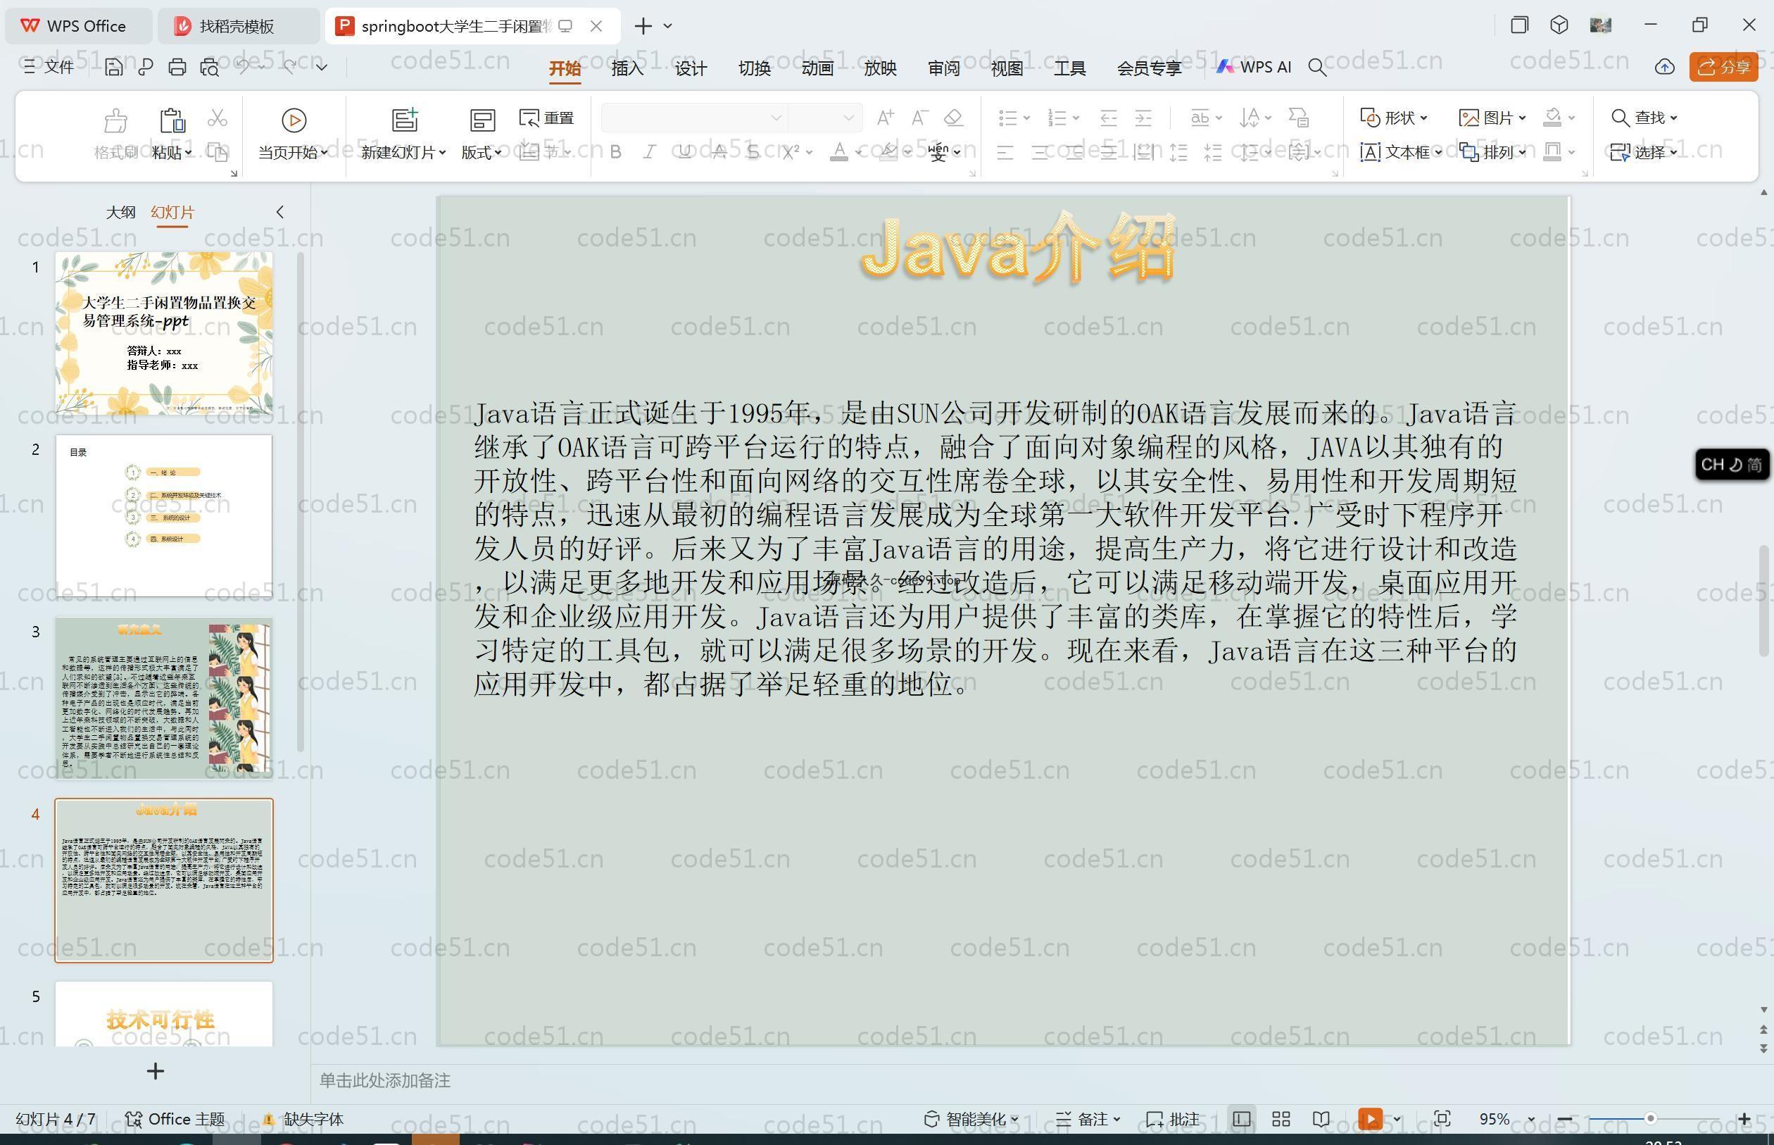The image size is (1774, 1145).
Task: Toggle Underline formatting
Action: point(684,152)
